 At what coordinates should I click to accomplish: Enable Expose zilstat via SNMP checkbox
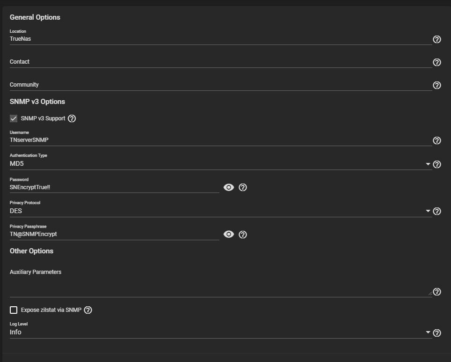(x=14, y=310)
